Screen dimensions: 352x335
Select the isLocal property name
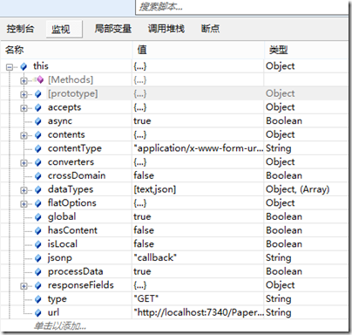point(63,244)
